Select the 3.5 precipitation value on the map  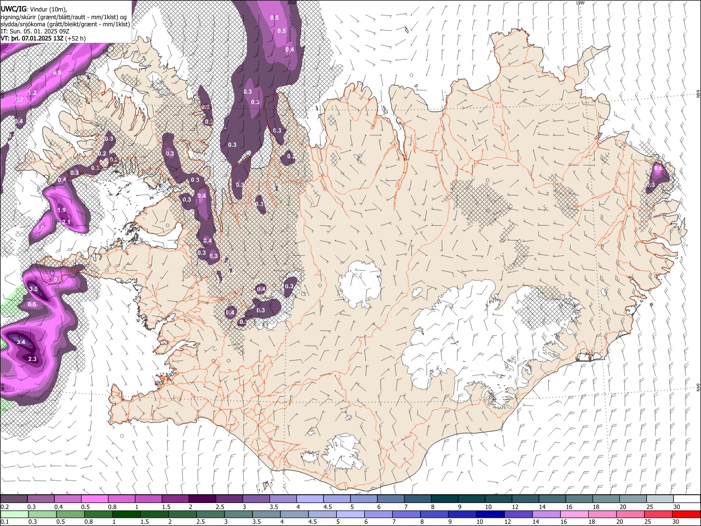[x=33, y=289]
